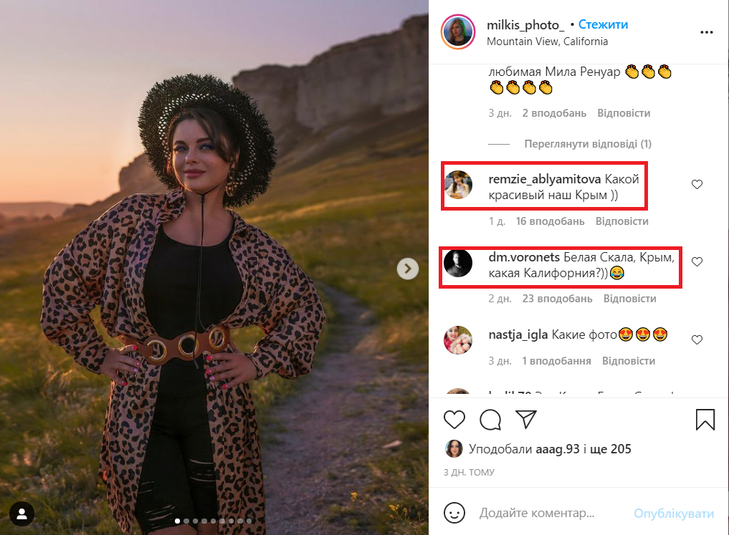
Task: Share post via paper plane icon
Action: click(526, 420)
